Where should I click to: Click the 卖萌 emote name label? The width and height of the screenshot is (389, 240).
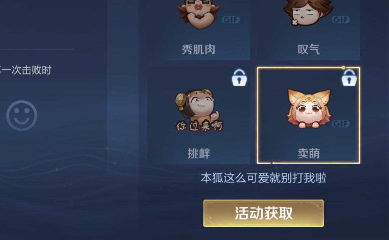coord(309,154)
